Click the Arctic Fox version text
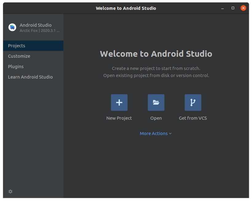The image size is (252, 201). (x=40, y=31)
